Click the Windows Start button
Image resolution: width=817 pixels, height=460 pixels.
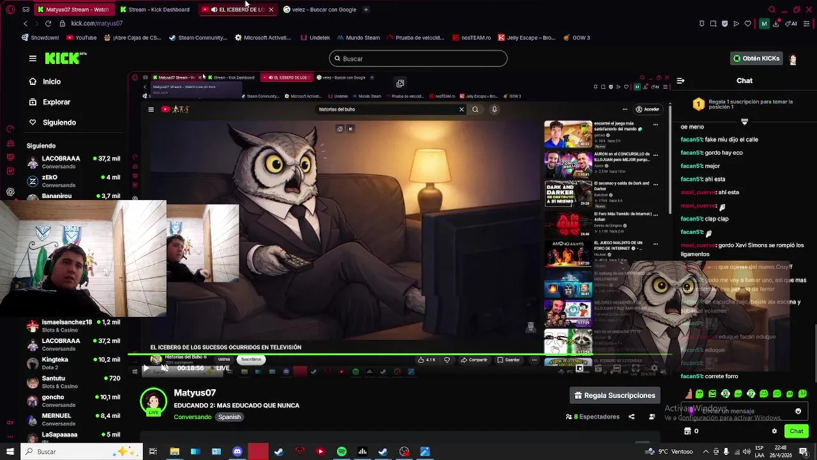(10, 452)
